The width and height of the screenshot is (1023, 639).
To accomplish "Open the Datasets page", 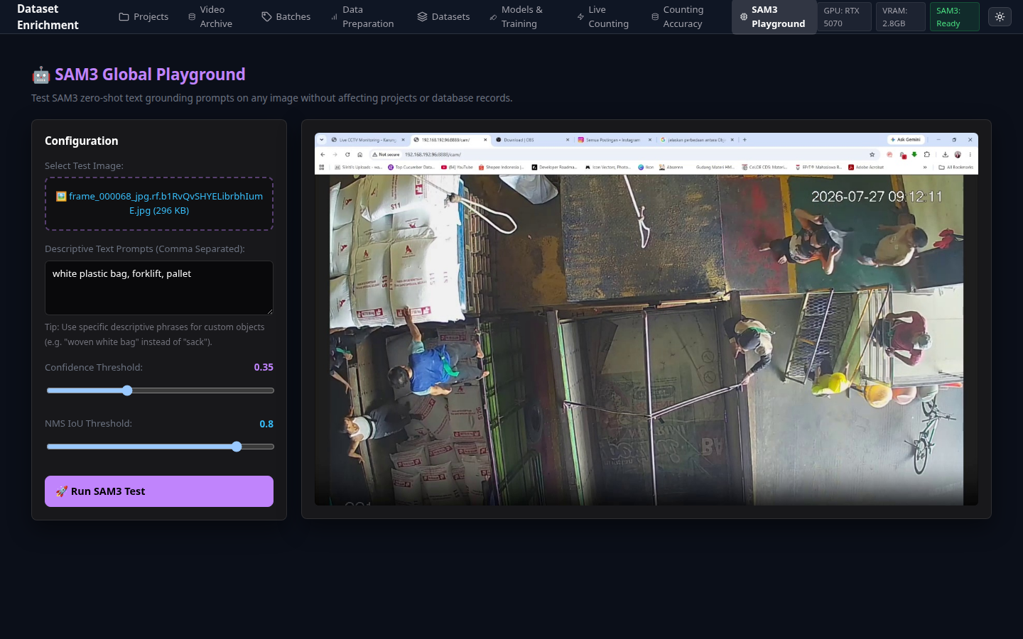I will [443, 17].
